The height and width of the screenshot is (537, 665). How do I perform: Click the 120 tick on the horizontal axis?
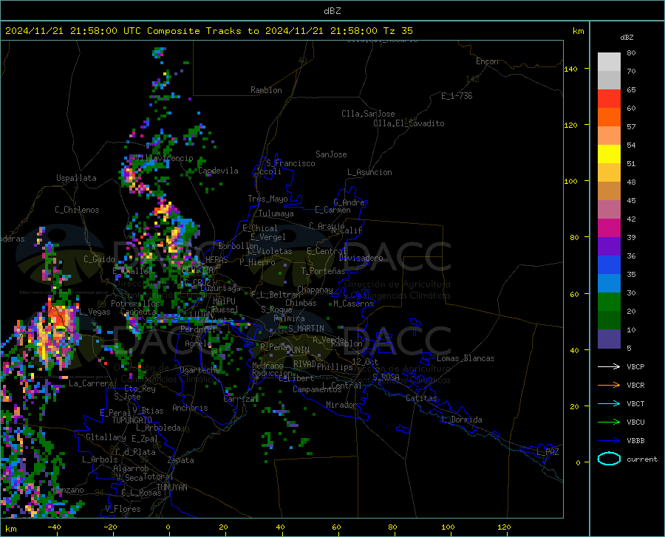pos(504,527)
